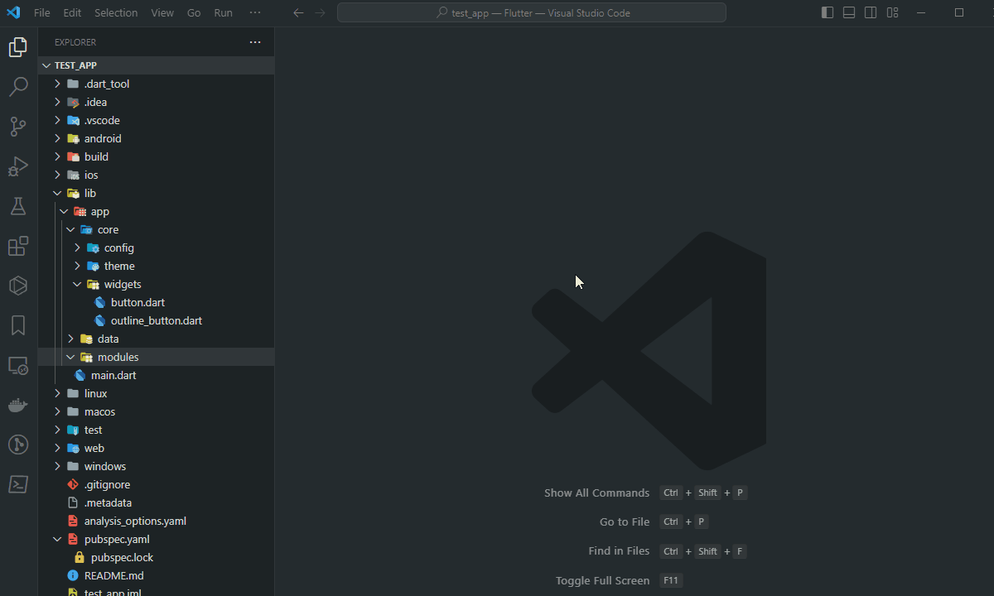The width and height of the screenshot is (994, 596).
Task: Open pubspec.lock file
Action: click(x=157, y=557)
